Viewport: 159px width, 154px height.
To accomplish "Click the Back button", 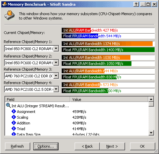I will point(87,146).
